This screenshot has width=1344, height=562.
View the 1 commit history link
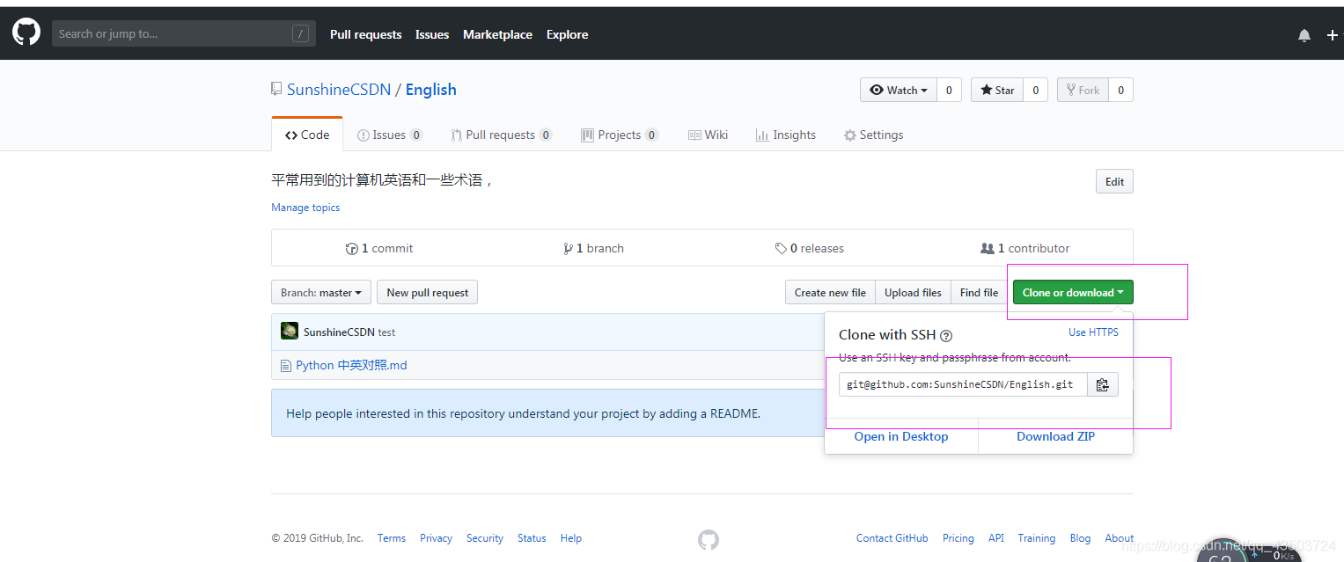[379, 248]
